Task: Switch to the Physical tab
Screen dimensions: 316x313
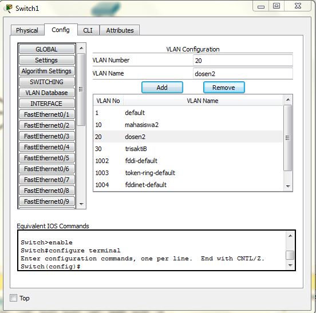Action: [27, 30]
